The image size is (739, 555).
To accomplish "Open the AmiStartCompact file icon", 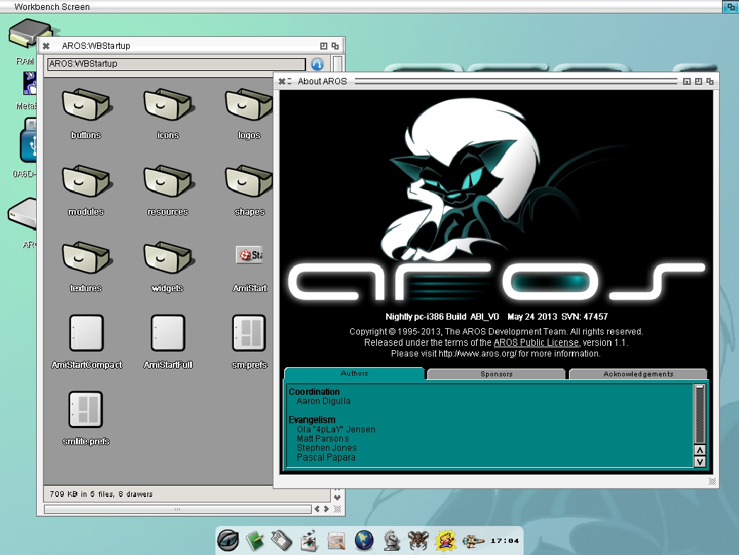I will pyautogui.click(x=86, y=333).
